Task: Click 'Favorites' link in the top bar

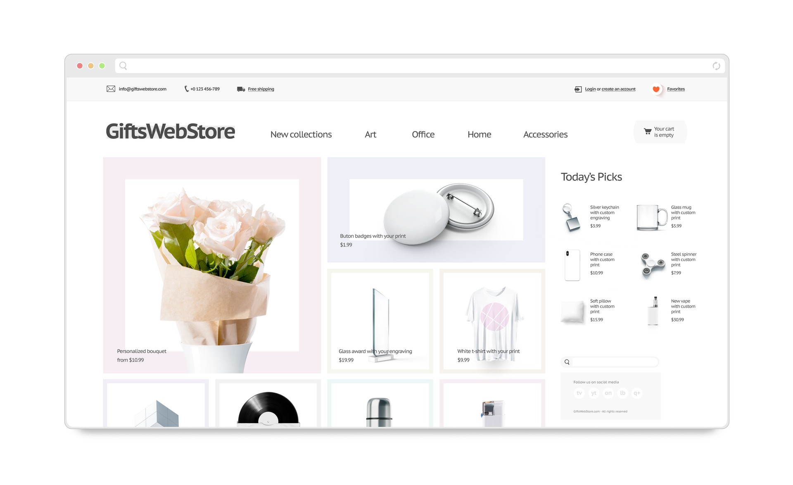Action: (676, 89)
